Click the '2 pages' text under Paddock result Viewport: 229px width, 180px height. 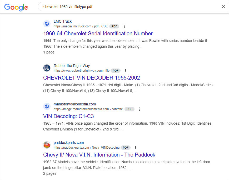50,173
